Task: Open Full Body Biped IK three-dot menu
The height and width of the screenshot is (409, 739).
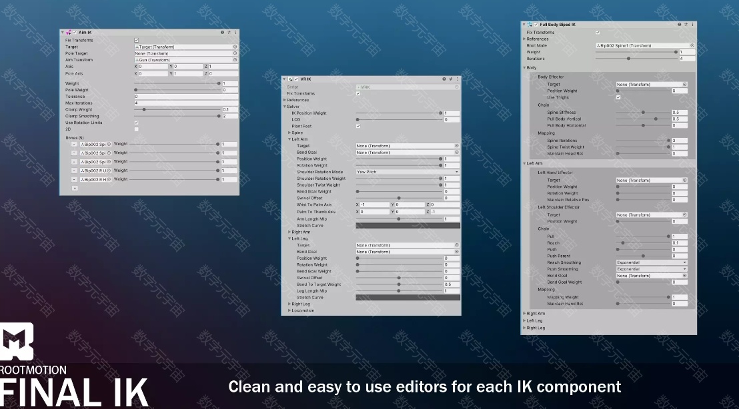Action: click(x=692, y=25)
